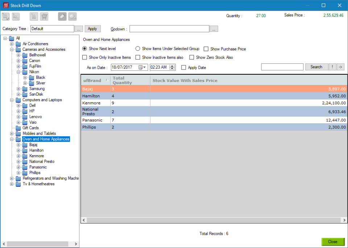Enable Show Zero Stock Also checkbox

coord(191,57)
